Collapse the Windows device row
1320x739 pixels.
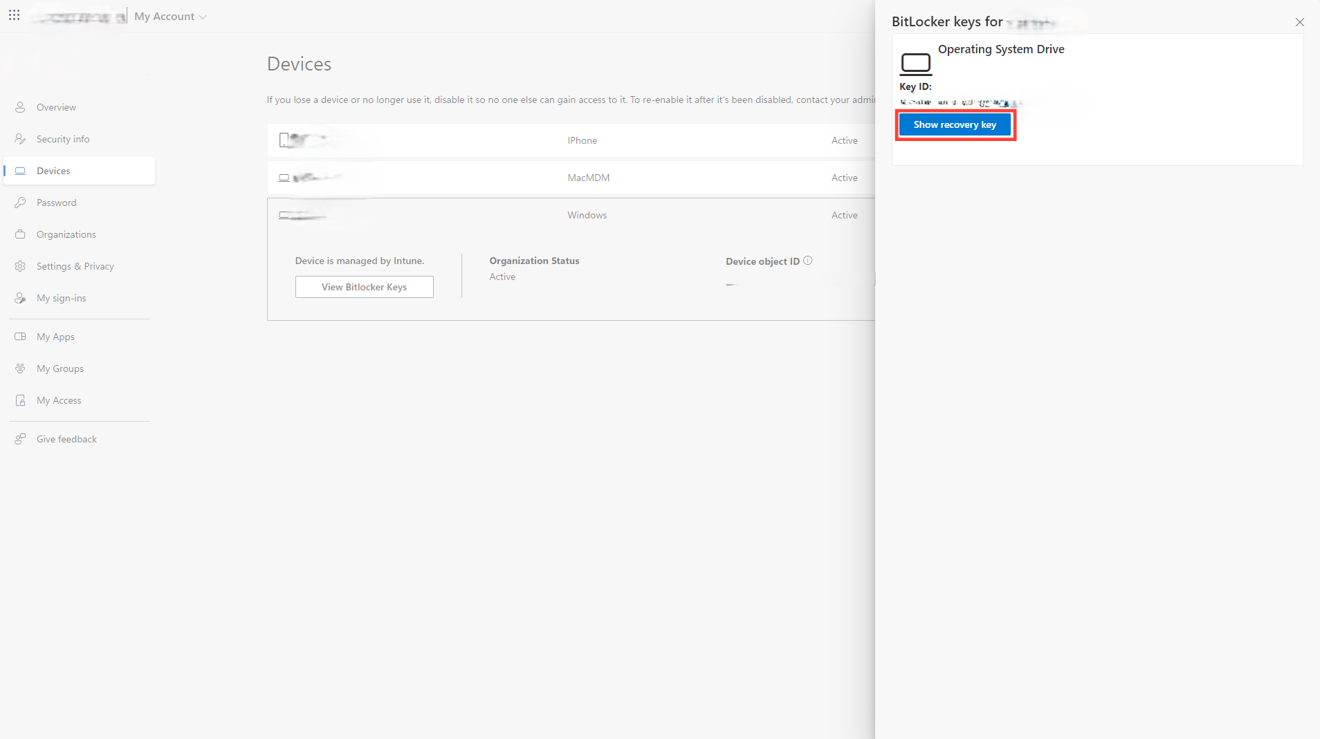click(x=571, y=215)
